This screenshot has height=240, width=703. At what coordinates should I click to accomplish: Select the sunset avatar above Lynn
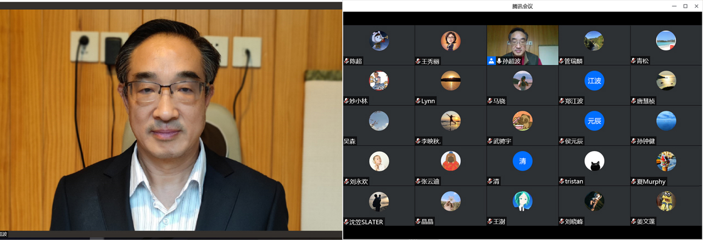[x=450, y=81]
